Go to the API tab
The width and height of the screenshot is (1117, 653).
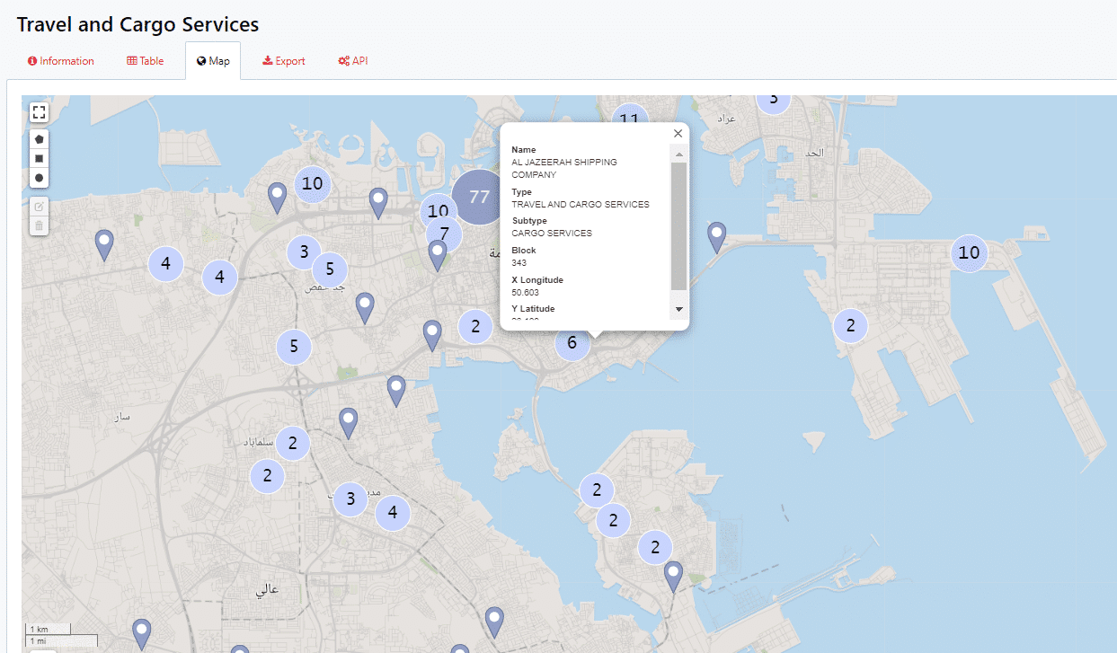(x=353, y=61)
